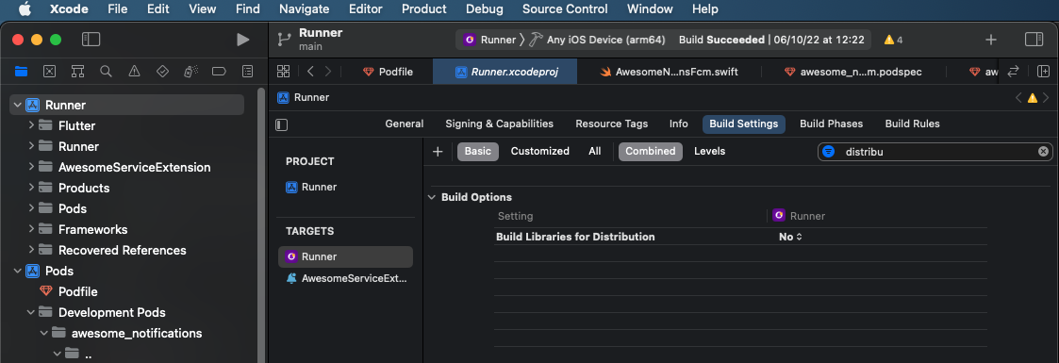
Task: Toggle the project and targets list icon
Action: click(282, 124)
